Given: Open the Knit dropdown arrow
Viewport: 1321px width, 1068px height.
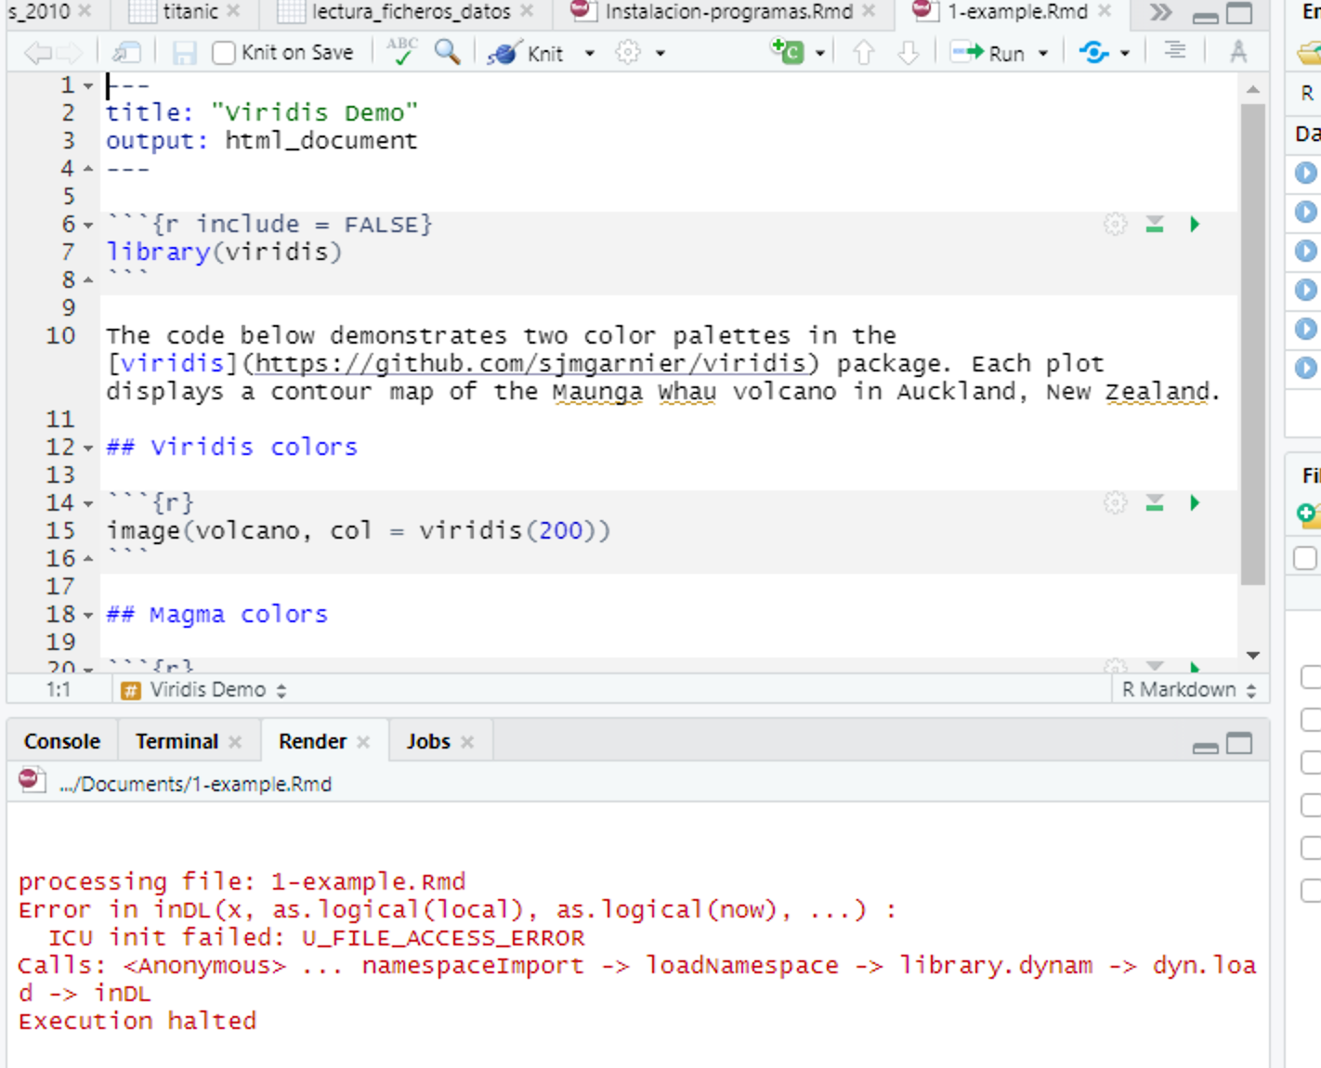Looking at the screenshot, I should (x=590, y=53).
